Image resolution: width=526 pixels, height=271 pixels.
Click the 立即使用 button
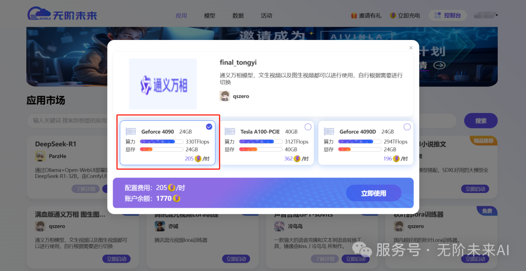click(x=374, y=194)
